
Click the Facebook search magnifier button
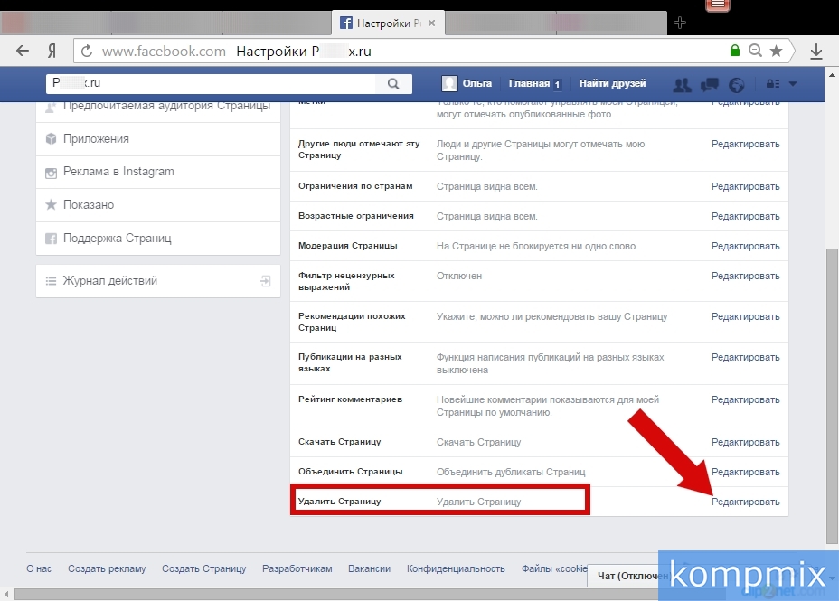coord(393,83)
